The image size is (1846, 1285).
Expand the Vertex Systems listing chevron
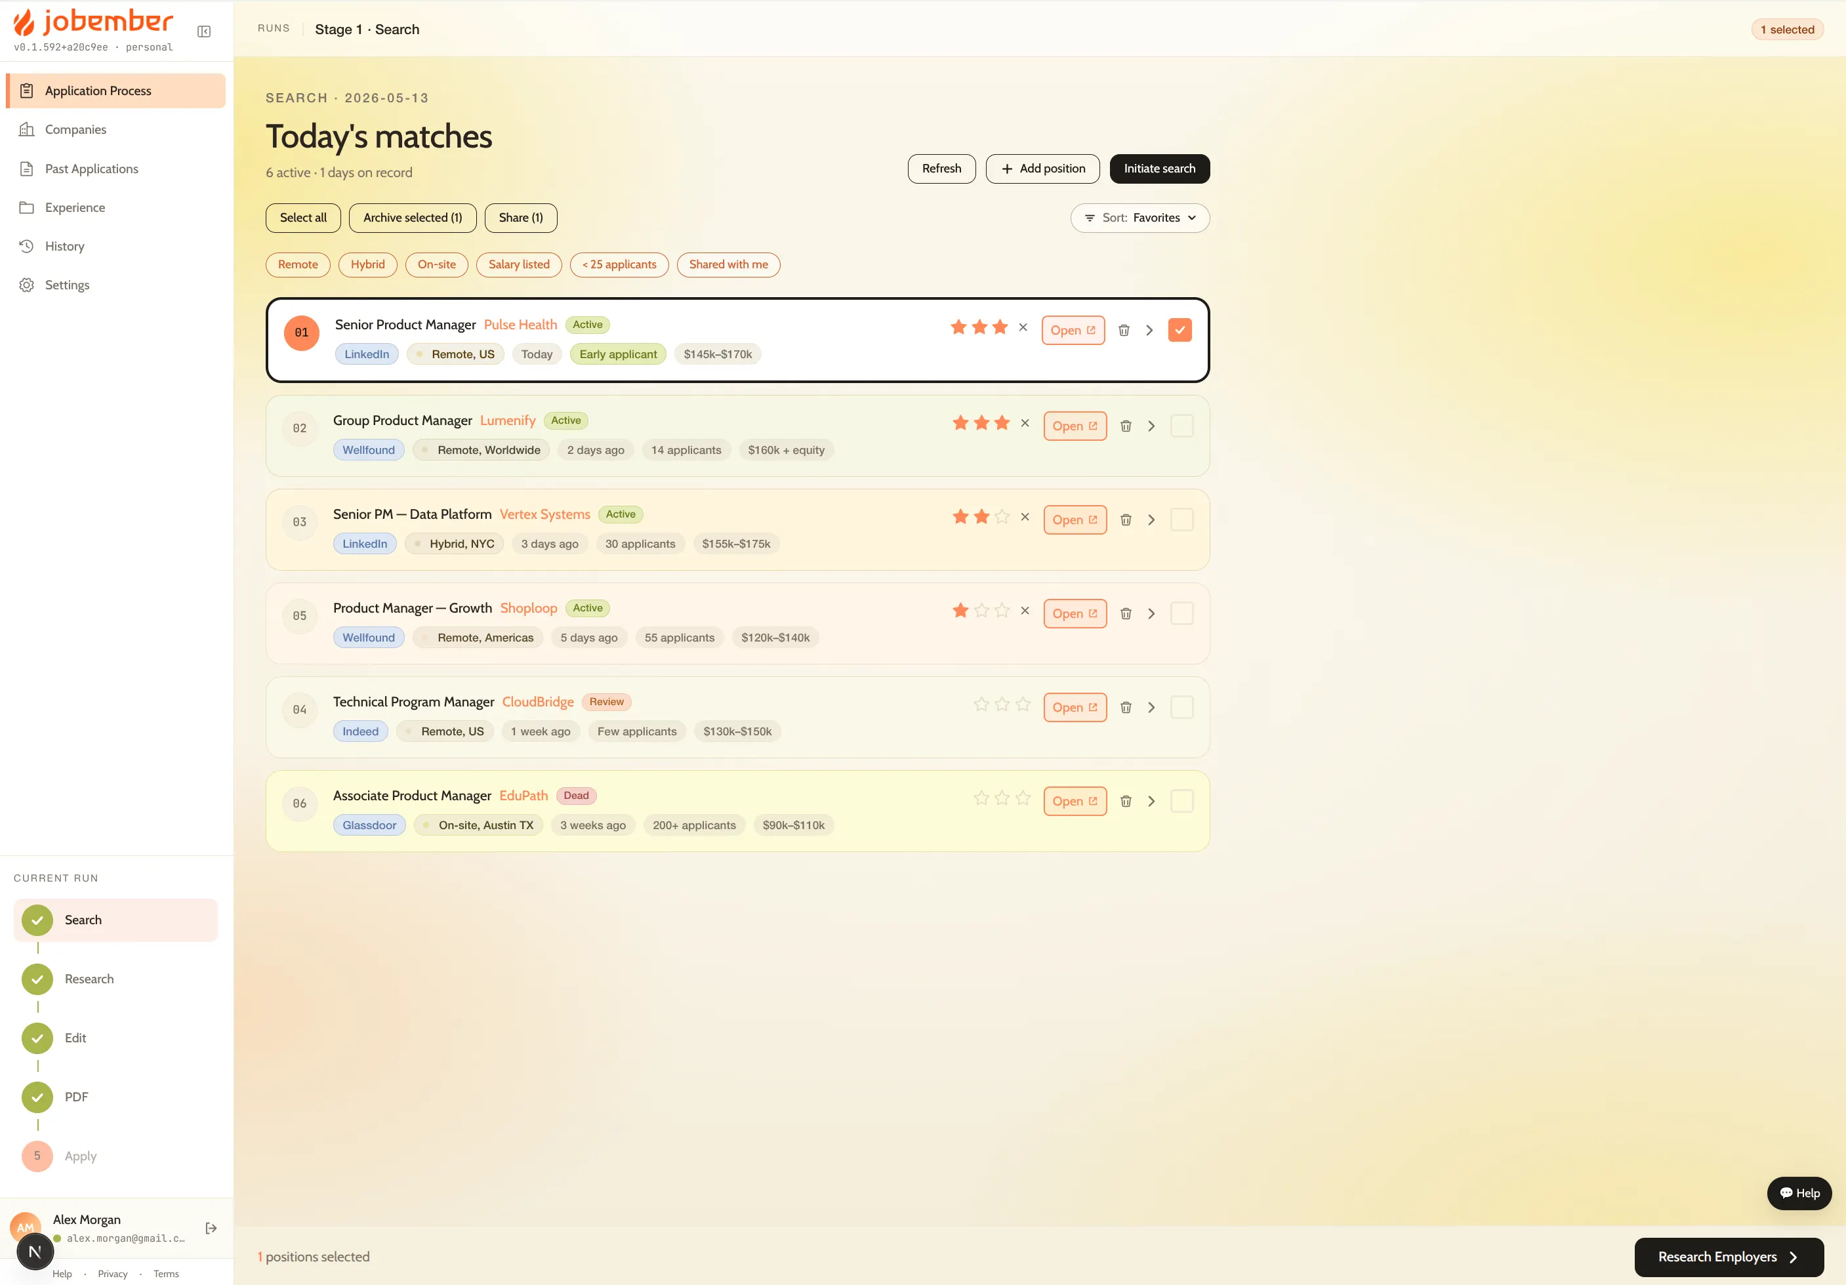point(1151,520)
